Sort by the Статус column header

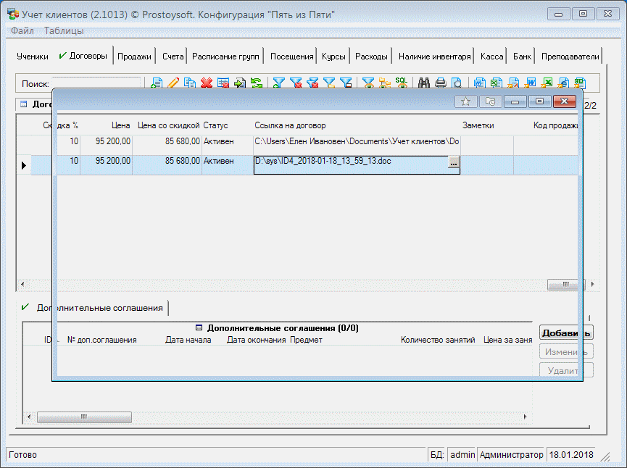(x=216, y=125)
